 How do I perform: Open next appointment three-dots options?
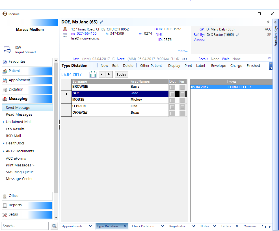tap(185, 59)
